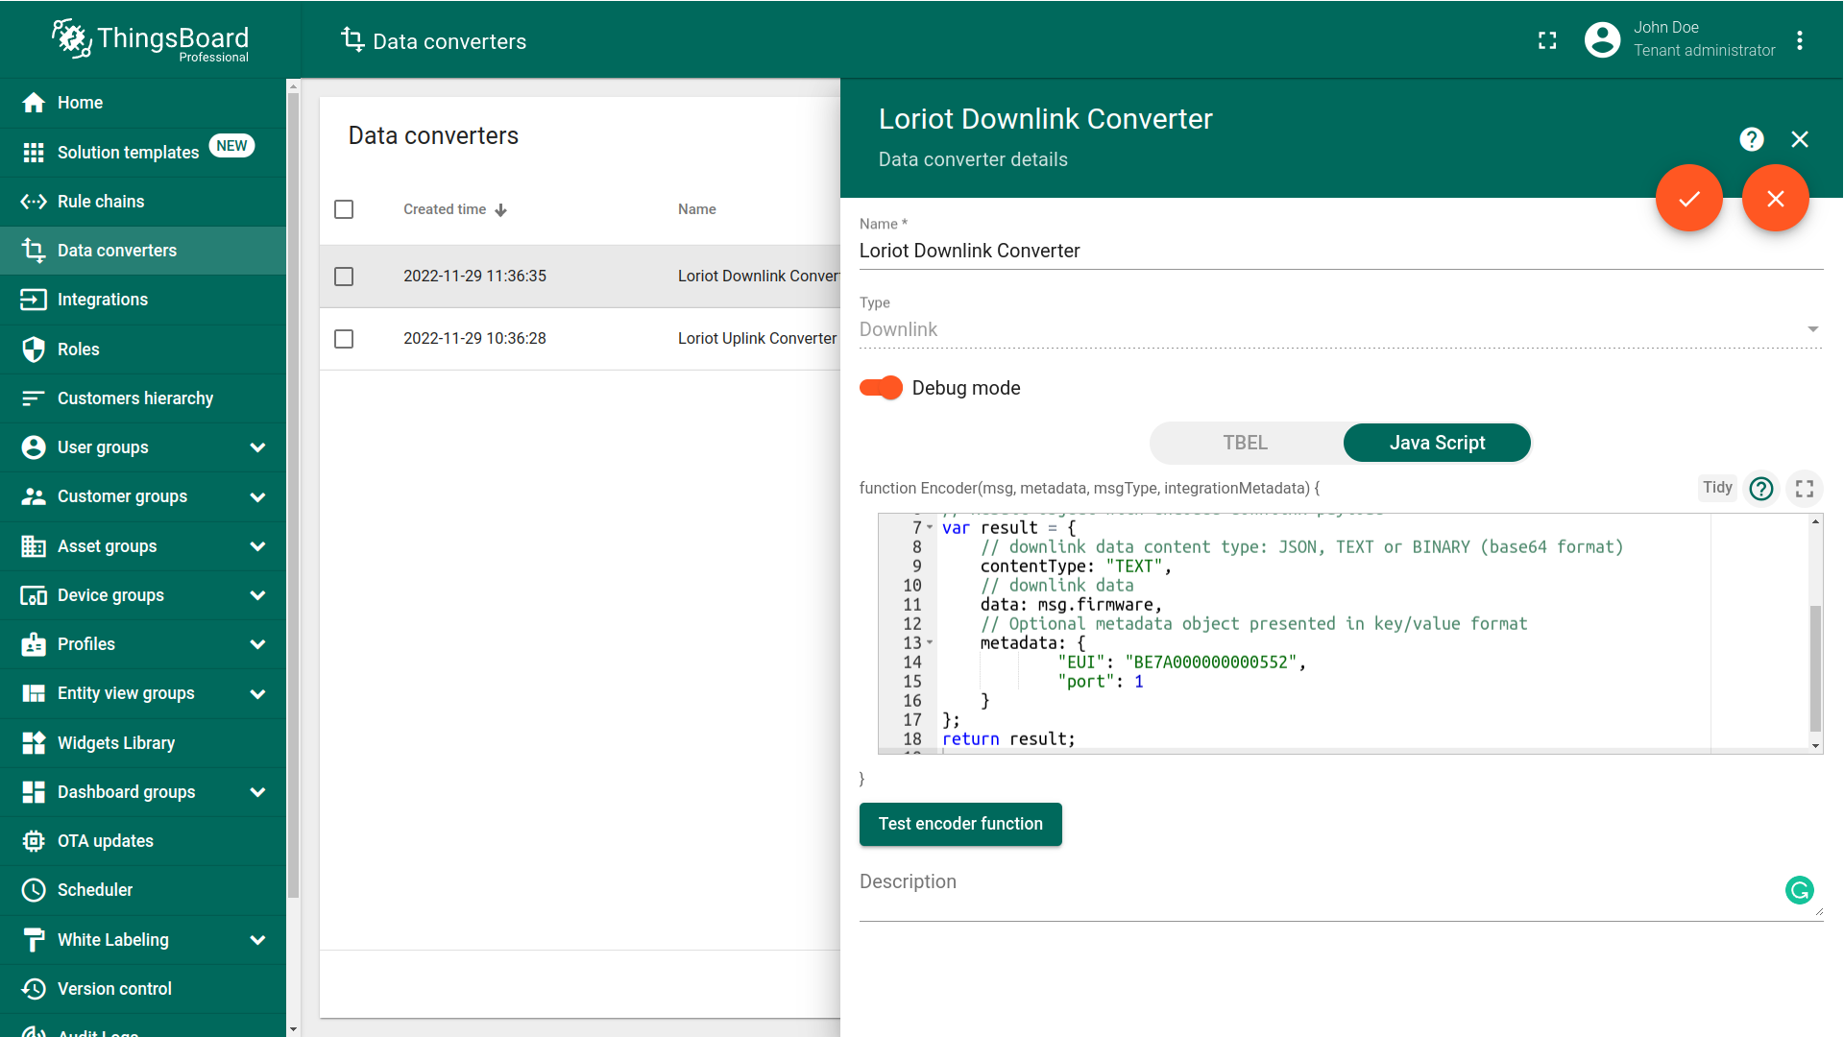Check the Loriot Downlink Converter row checkbox
Screen dimensions: 1844x1037
(344, 277)
